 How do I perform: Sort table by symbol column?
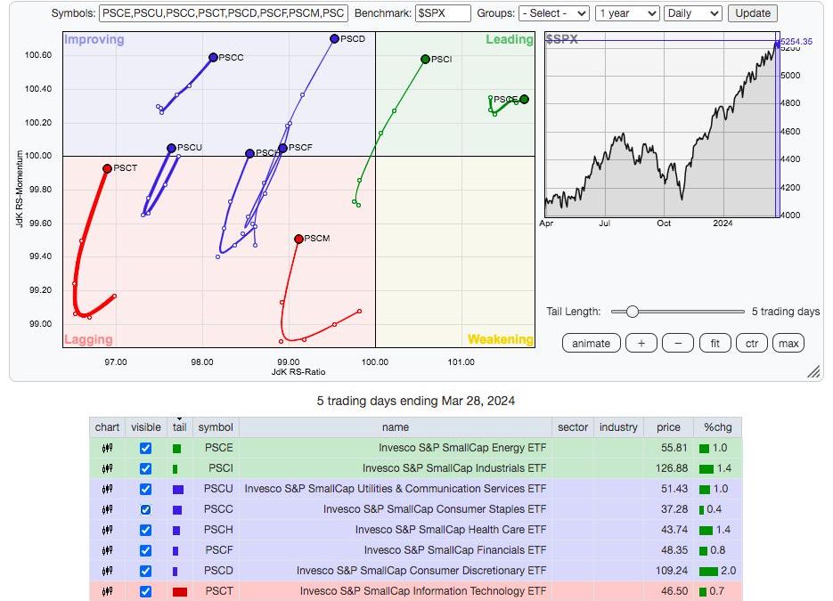point(216,427)
